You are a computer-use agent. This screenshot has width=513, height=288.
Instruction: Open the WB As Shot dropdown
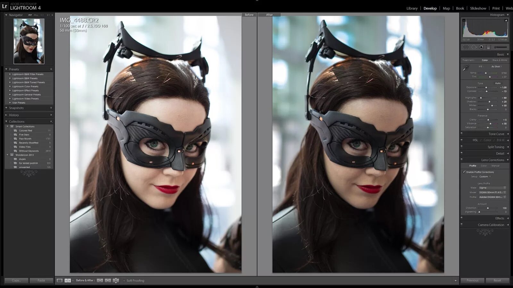tap(496, 67)
